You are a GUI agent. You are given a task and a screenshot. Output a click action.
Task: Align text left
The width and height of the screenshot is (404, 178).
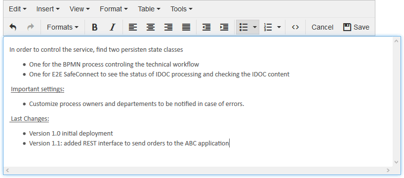pos(133,27)
